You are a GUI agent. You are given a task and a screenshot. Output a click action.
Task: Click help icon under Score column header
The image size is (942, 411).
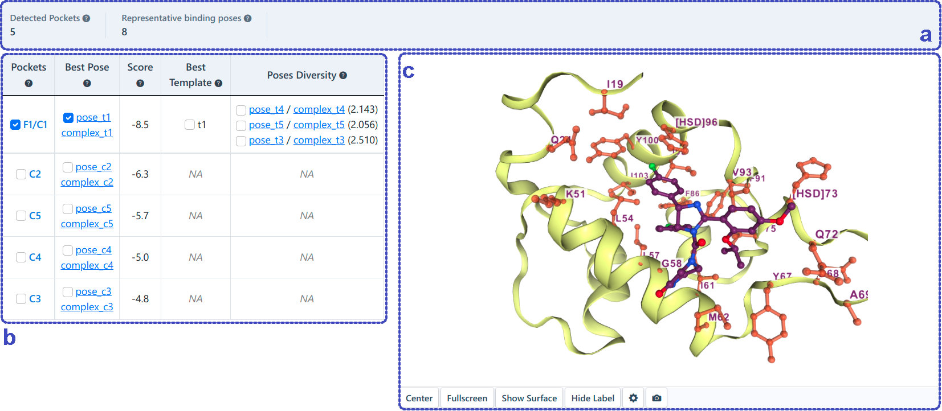point(140,83)
